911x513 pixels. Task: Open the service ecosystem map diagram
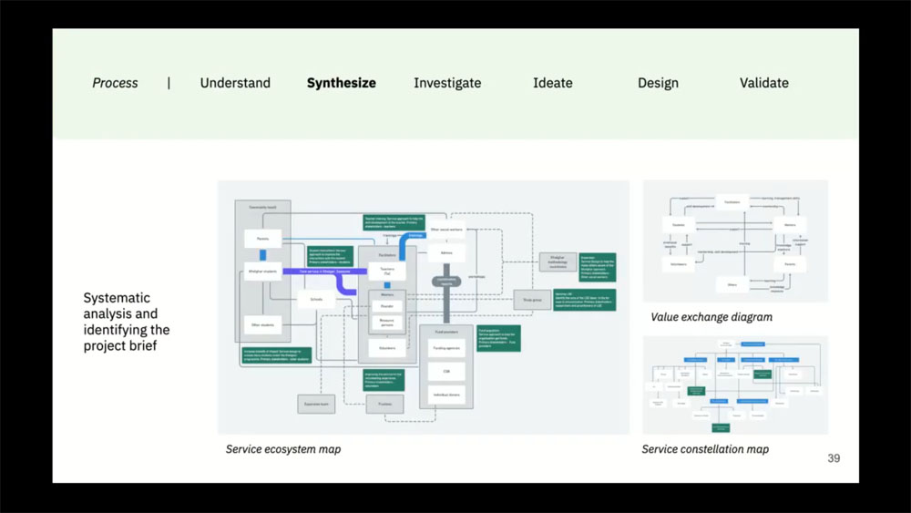click(424, 307)
